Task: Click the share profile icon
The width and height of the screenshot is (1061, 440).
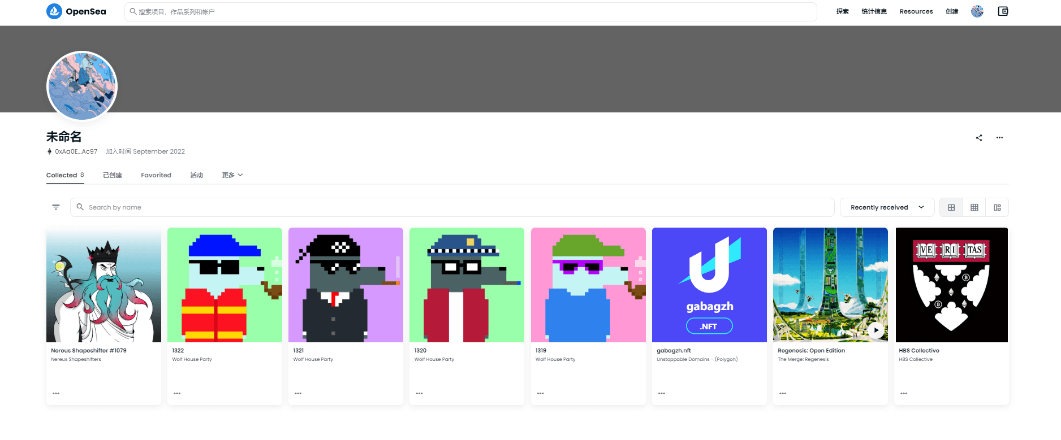Action: tap(979, 138)
